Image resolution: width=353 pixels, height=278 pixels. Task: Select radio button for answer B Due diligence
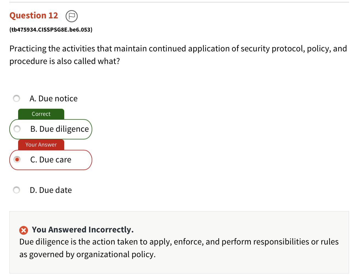coord(16,129)
